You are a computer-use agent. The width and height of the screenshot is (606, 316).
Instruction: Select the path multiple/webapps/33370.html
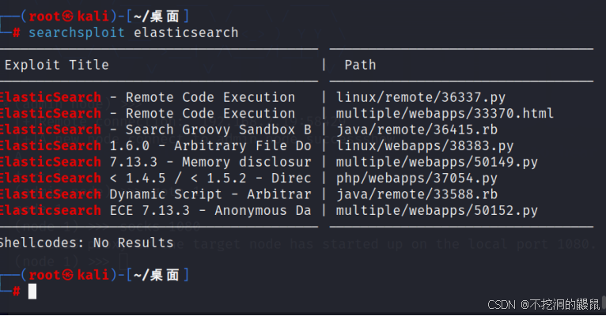point(445,114)
